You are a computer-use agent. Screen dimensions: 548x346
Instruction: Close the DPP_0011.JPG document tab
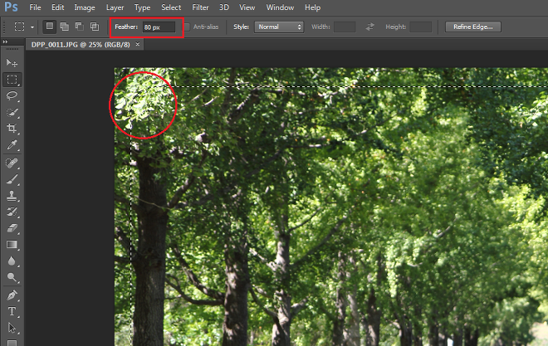tap(138, 44)
